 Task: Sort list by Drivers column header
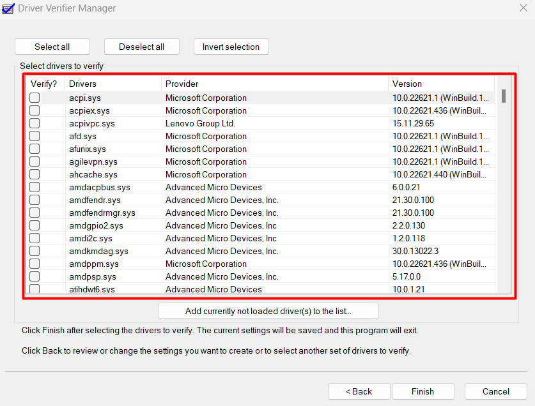click(112, 84)
